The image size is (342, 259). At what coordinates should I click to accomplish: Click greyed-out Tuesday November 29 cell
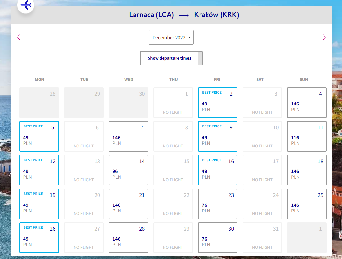click(x=84, y=103)
